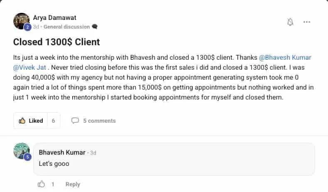Follow the @Bhavesh Kumar mention link
This screenshot has width=328, height=192.
[286, 58]
